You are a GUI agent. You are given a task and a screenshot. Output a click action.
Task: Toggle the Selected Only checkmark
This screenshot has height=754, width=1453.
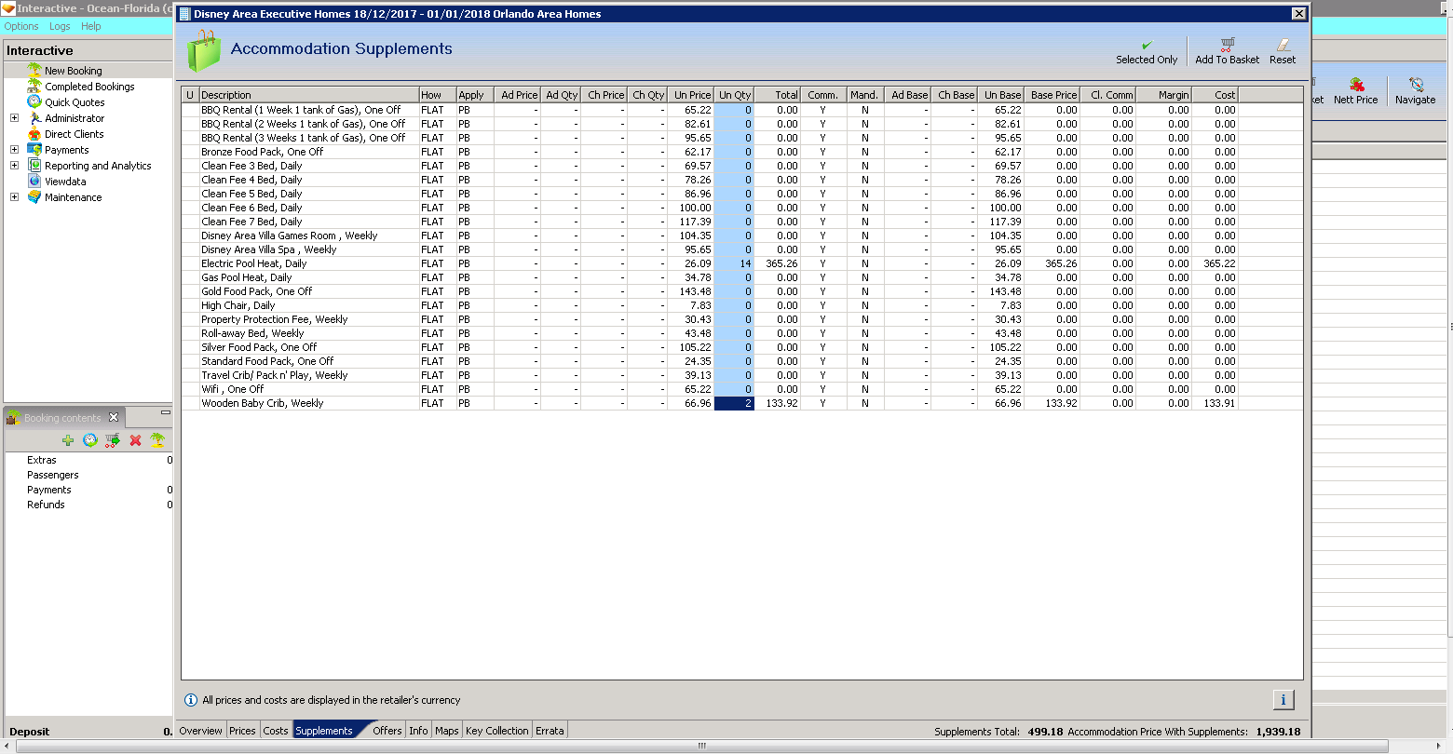click(x=1147, y=45)
